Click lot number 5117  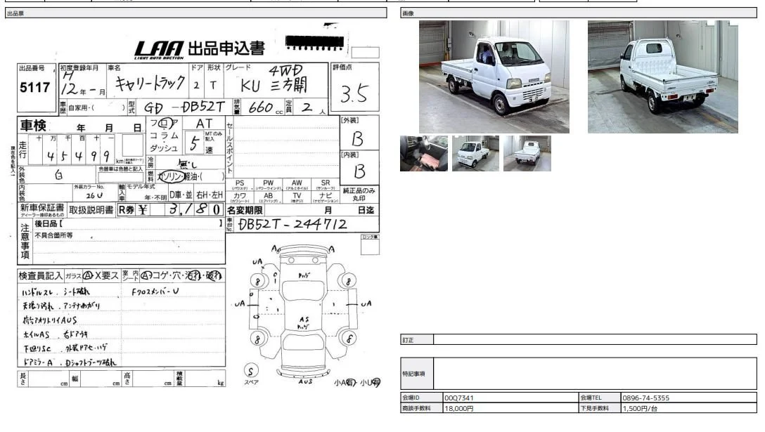pos(35,88)
